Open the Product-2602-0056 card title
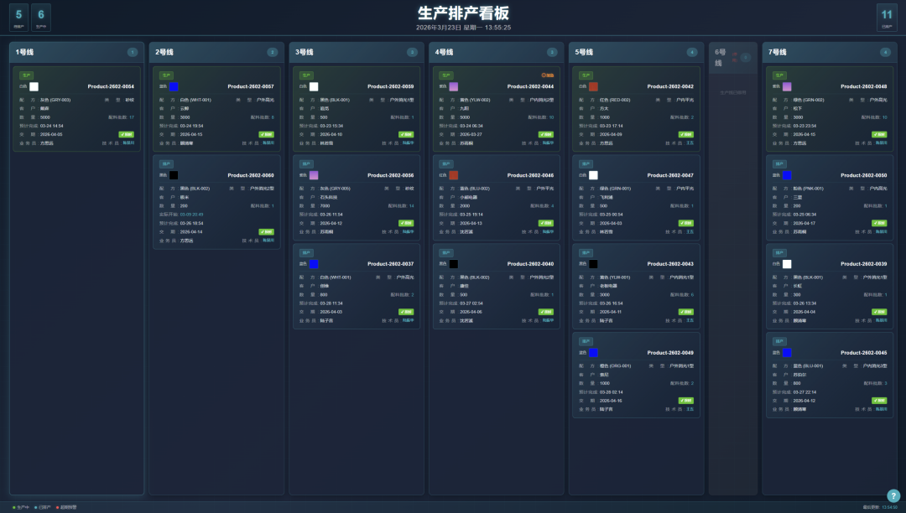This screenshot has width=906, height=513. point(390,175)
